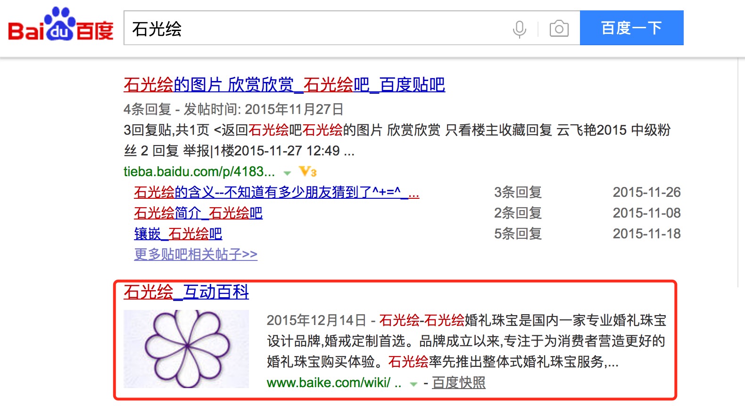Open the 石光绘的含义 tieba post
This screenshot has height=406, width=745.
(x=276, y=193)
